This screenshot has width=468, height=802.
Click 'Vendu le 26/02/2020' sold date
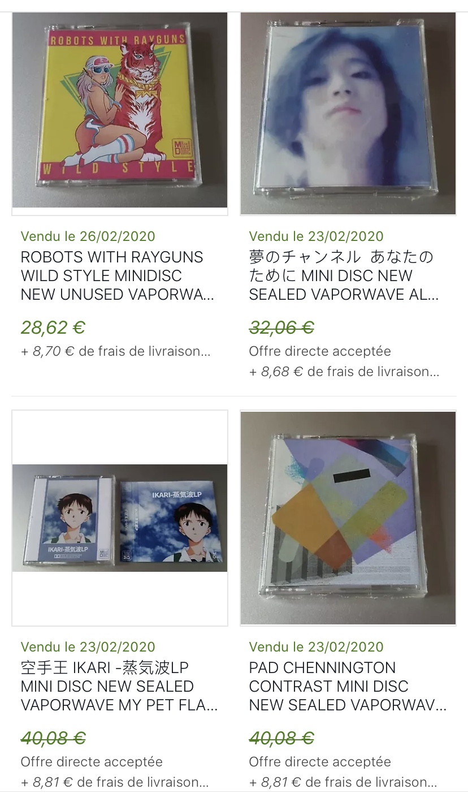click(88, 236)
